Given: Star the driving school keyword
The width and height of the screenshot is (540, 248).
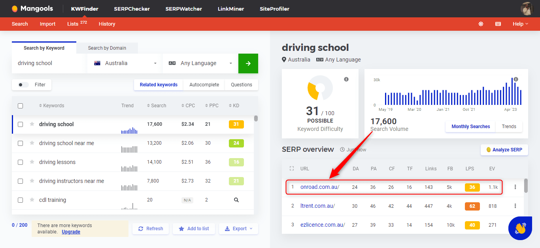Looking at the screenshot, I should coord(32,124).
